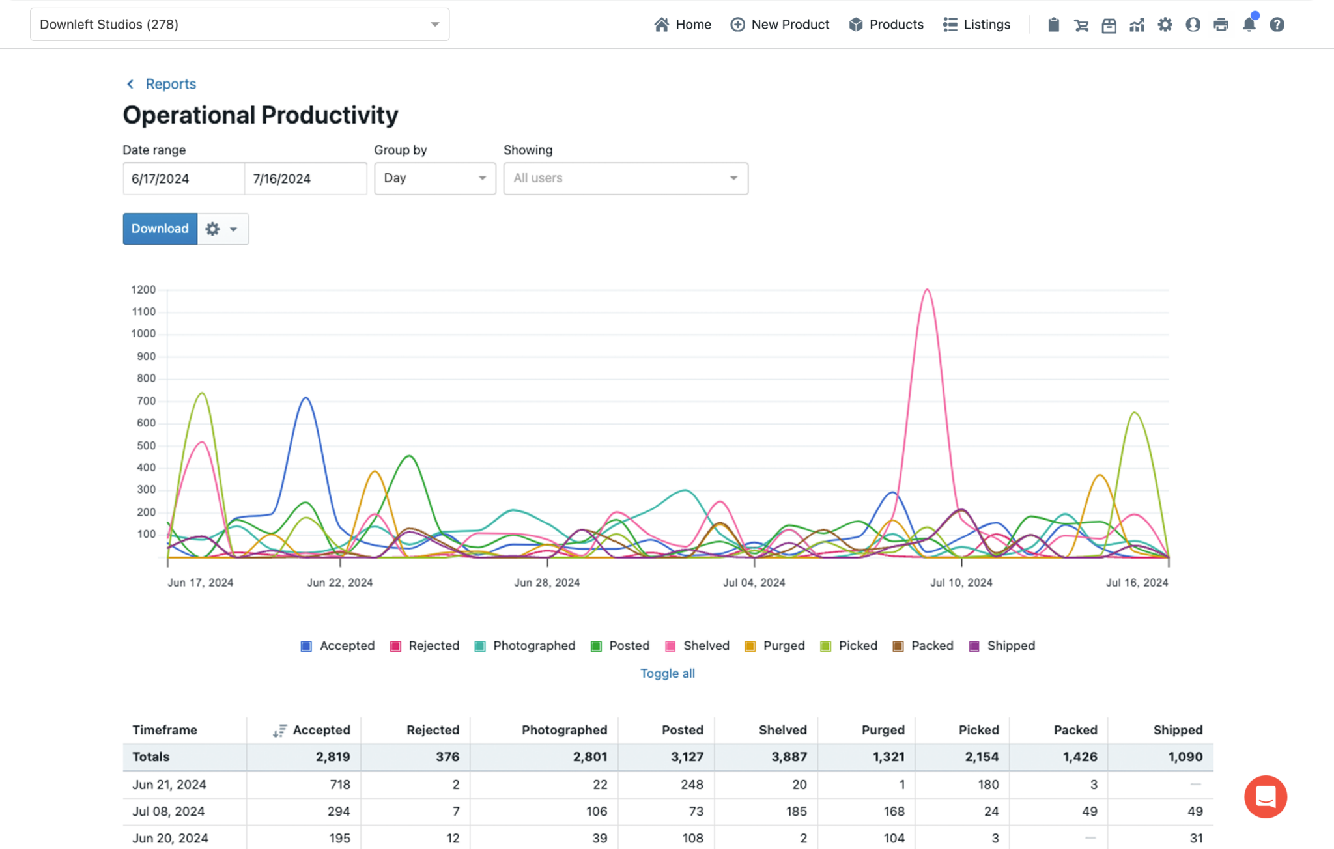1334x849 pixels.
Task: Open the Showing users dropdown
Action: (x=625, y=178)
